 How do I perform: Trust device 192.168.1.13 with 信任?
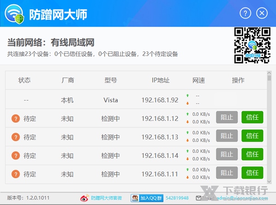point(252,136)
